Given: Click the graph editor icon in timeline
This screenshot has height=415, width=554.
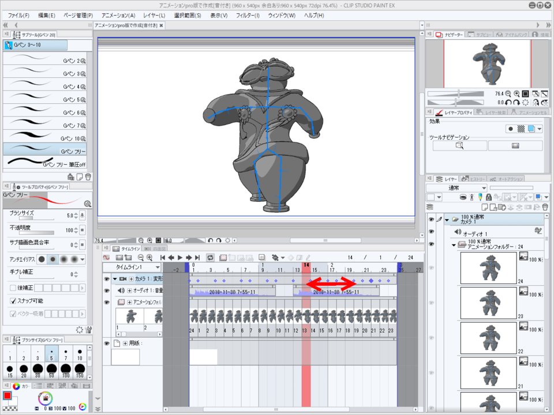Looking at the screenshot, I should [x=106, y=258].
